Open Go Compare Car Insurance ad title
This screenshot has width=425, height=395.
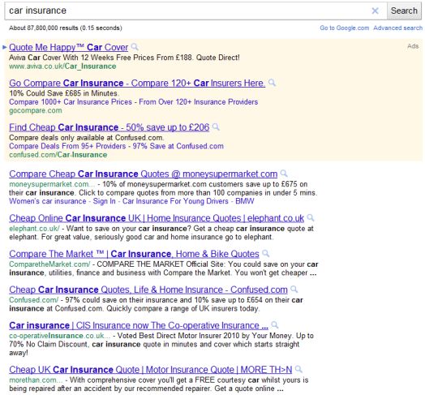(137, 83)
